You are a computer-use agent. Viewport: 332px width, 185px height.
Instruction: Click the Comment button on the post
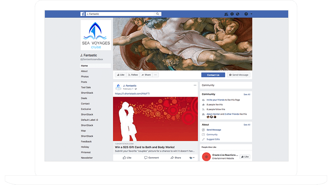[x=151, y=158]
